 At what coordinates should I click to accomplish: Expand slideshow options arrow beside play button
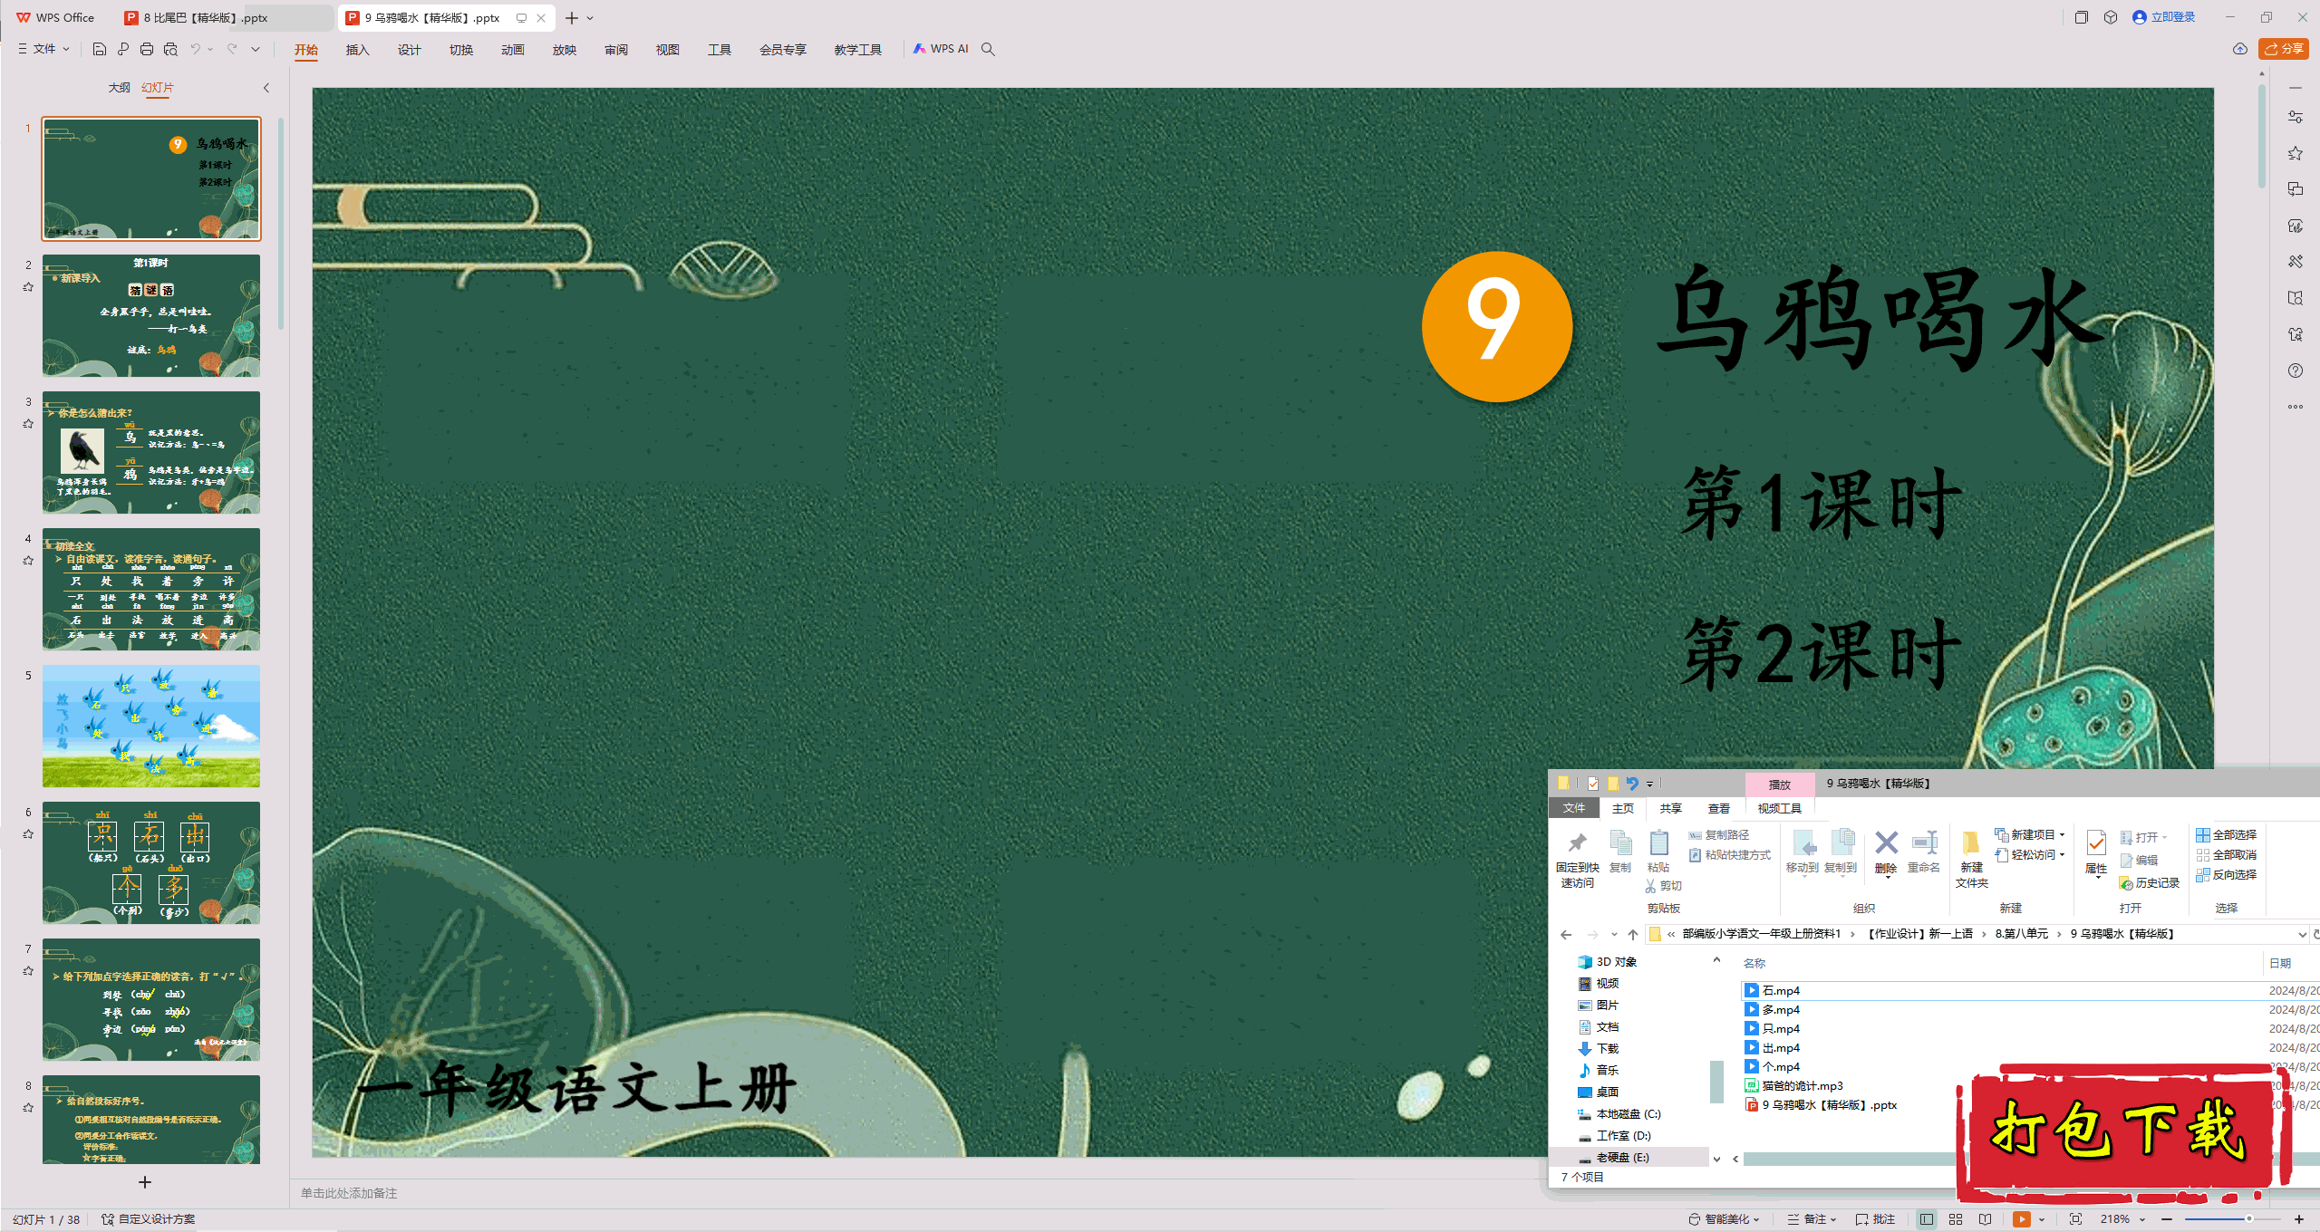pos(2042,1219)
